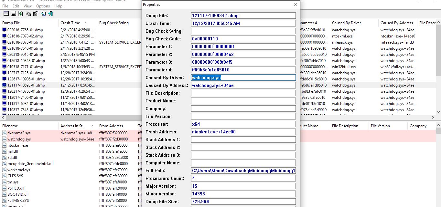The image size is (441, 207).
Task: Click the Crash Address field in Properties
Action: coord(243,132)
